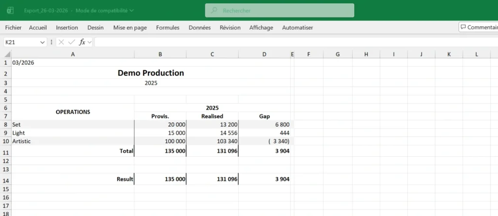Select column header H

point(366,54)
